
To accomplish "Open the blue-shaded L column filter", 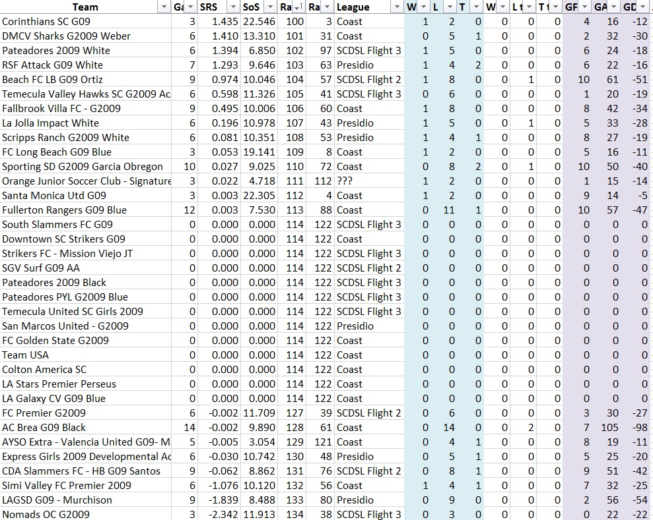I will [450, 7].
